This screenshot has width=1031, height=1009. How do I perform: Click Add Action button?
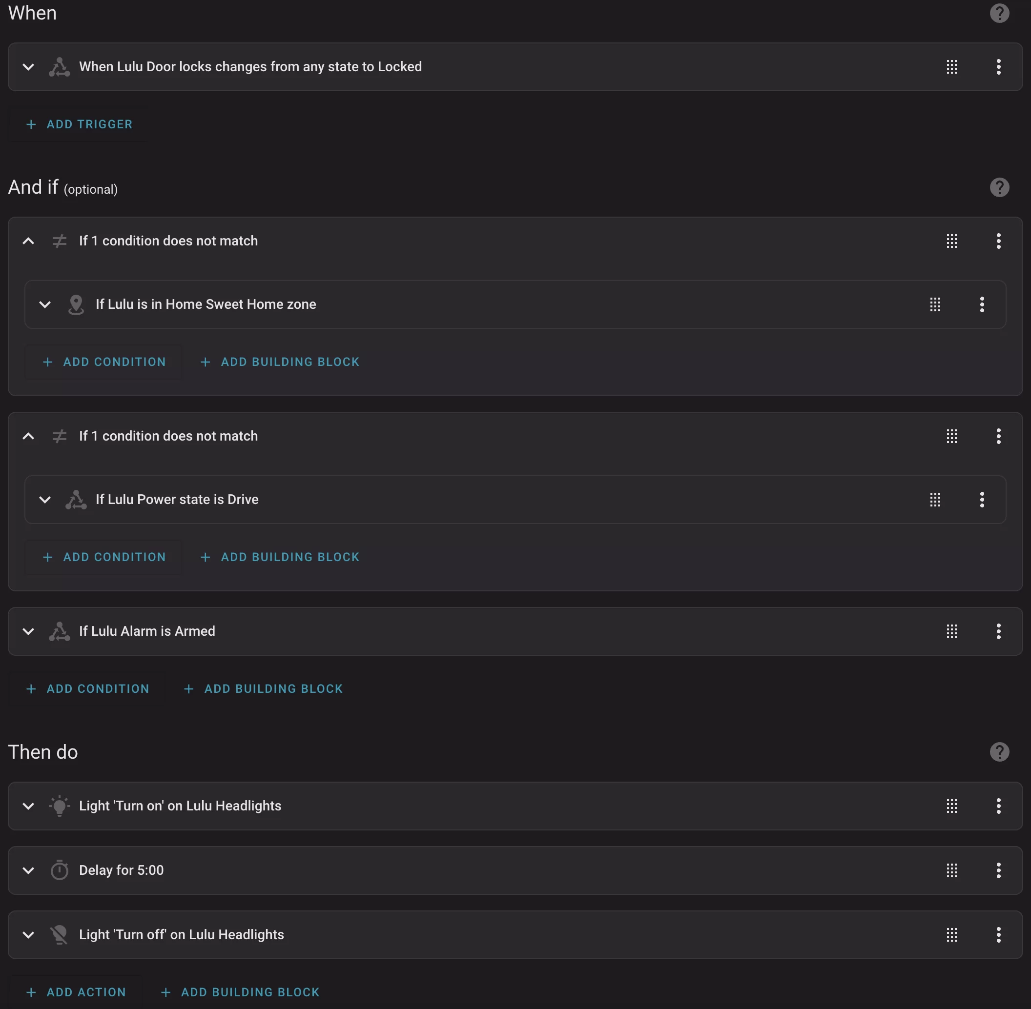click(x=76, y=991)
